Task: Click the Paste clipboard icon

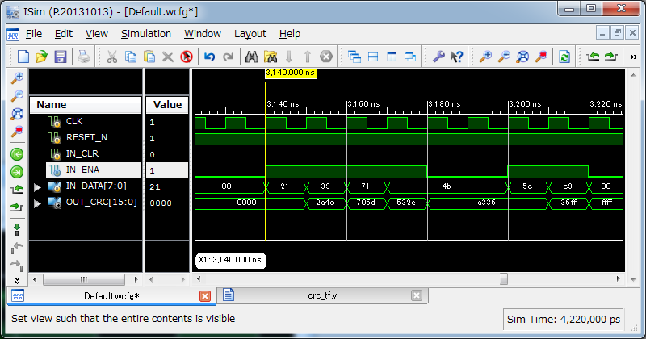Action: pos(149,56)
